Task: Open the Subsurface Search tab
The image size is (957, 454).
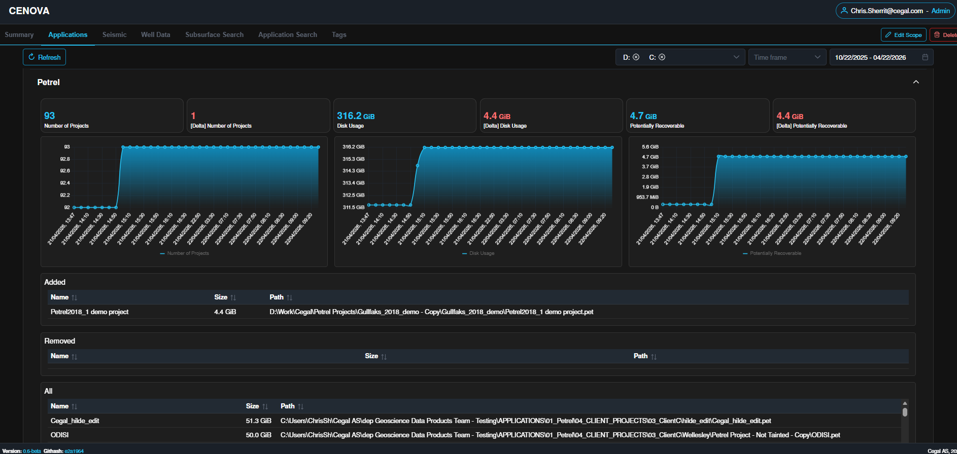Action: [214, 35]
